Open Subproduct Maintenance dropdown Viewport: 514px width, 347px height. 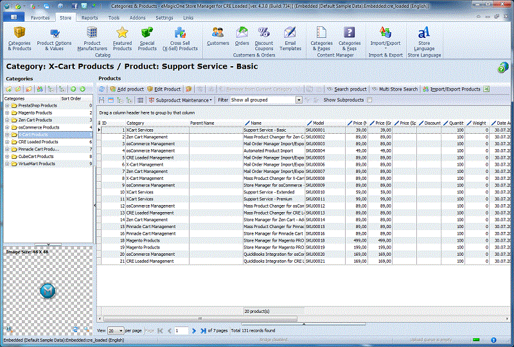[x=181, y=100]
